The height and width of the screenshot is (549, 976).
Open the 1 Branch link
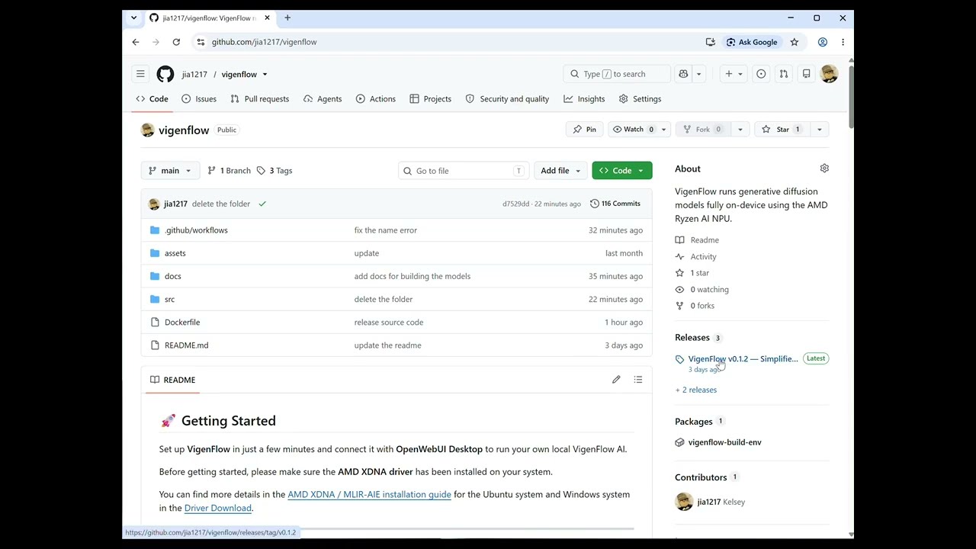pyautogui.click(x=229, y=171)
